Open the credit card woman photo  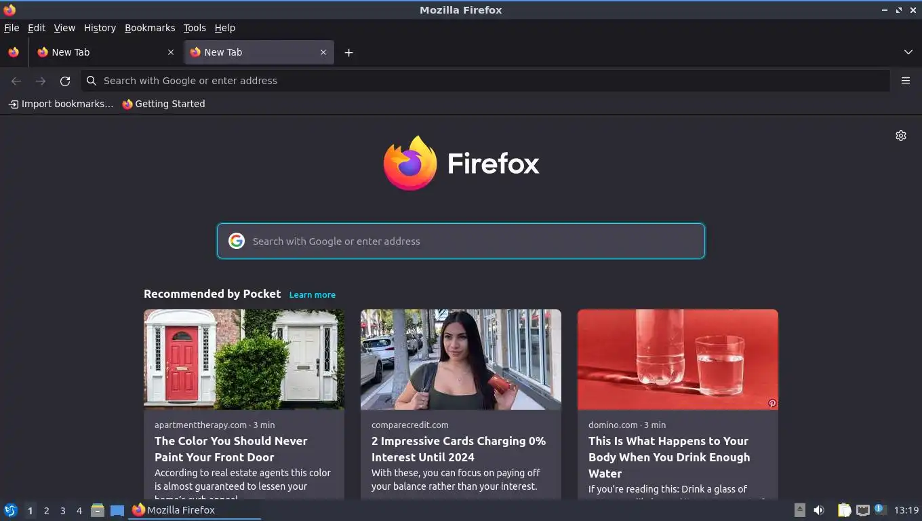[461, 360]
